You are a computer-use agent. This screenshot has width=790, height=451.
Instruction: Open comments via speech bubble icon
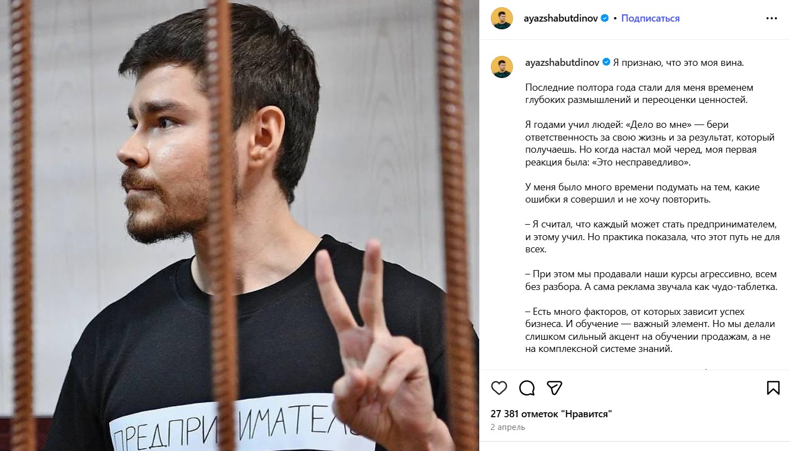tap(527, 387)
